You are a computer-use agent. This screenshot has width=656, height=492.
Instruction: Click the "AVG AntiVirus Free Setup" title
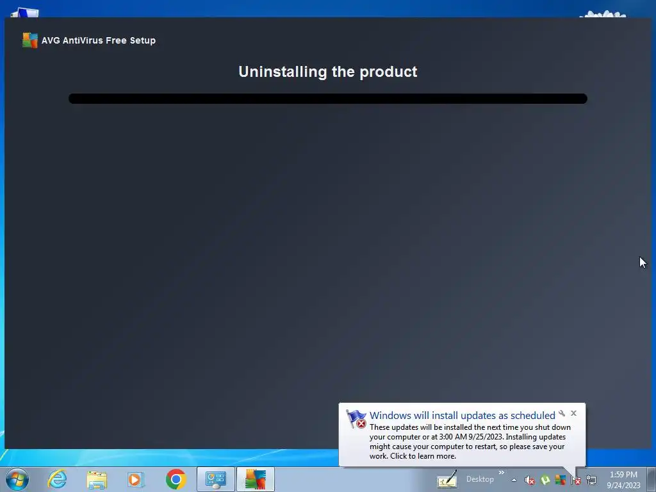pyautogui.click(x=99, y=40)
